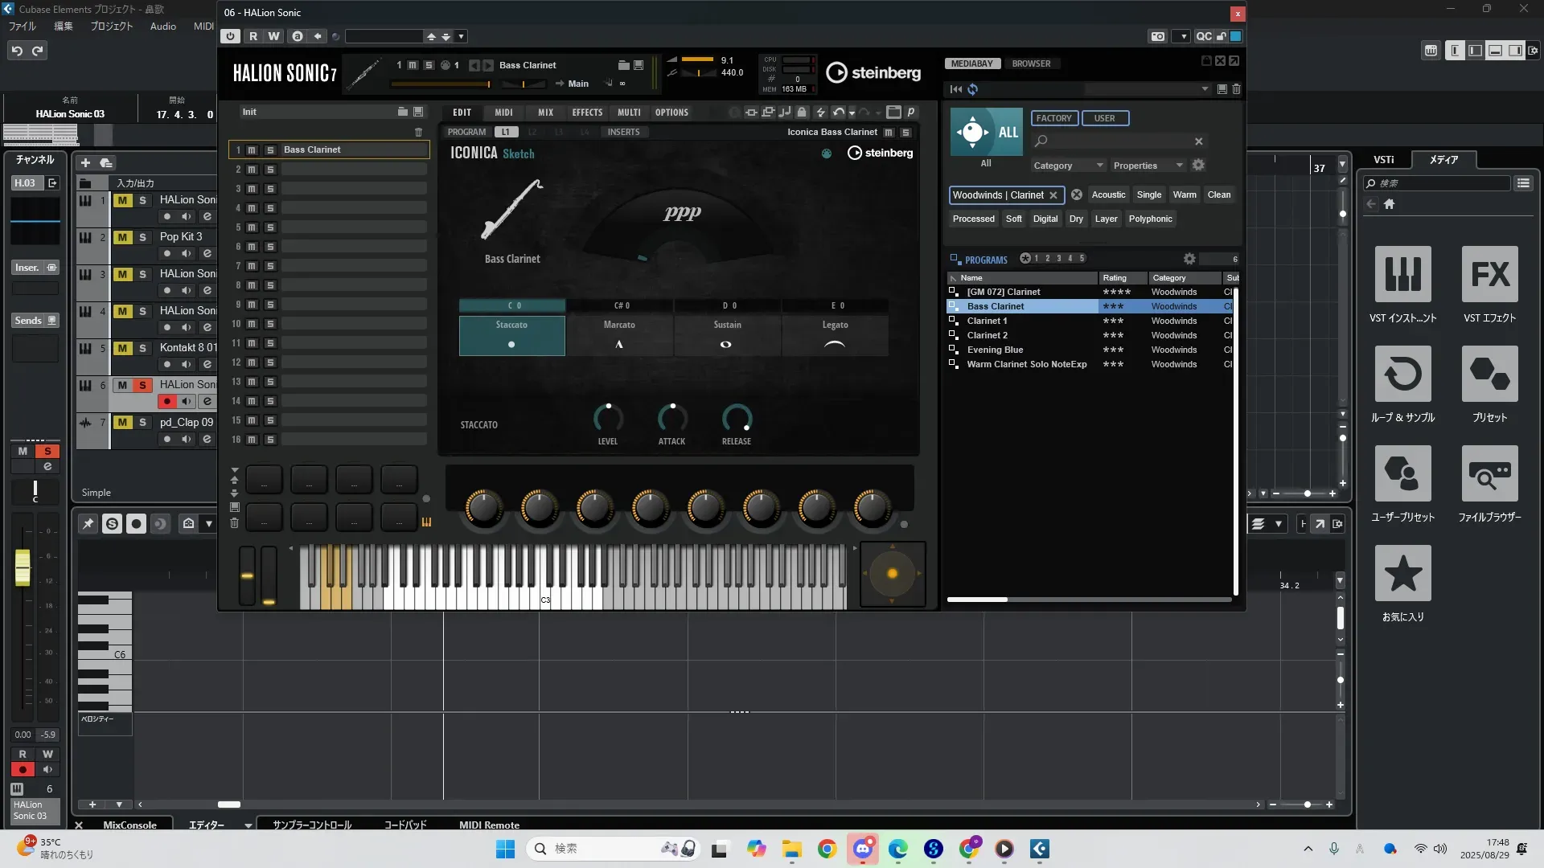Open the Favorites star tile
The width and height of the screenshot is (1544, 868).
1402,574
